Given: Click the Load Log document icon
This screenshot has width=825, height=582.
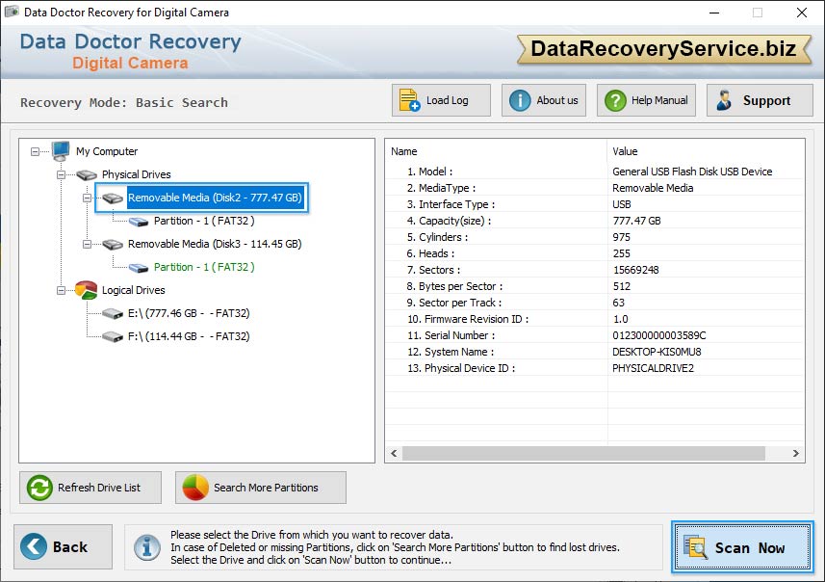Looking at the screenshot, I should (x=409, y=100).
